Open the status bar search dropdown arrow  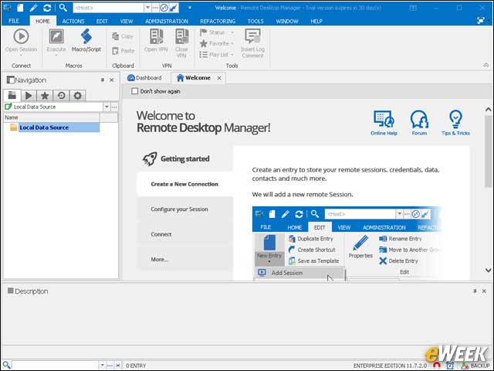(x=103, y=366)
